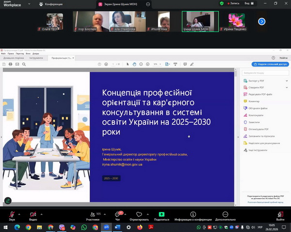Click the green security shield icon
Image resolution: width=291 pixels, height=232 pixels.
[222, 3]
